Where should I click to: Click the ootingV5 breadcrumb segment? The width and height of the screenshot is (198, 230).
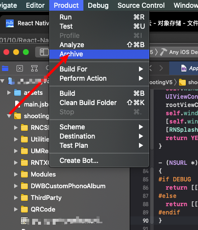(x=161, y=82)
